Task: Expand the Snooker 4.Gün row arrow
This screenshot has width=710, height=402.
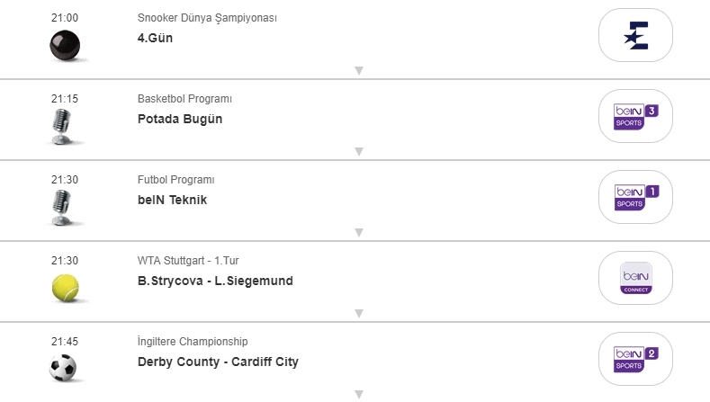Action: 358,70
